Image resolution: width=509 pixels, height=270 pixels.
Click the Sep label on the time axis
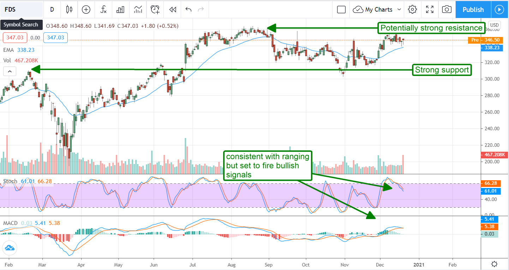click(x=269, y=264)
